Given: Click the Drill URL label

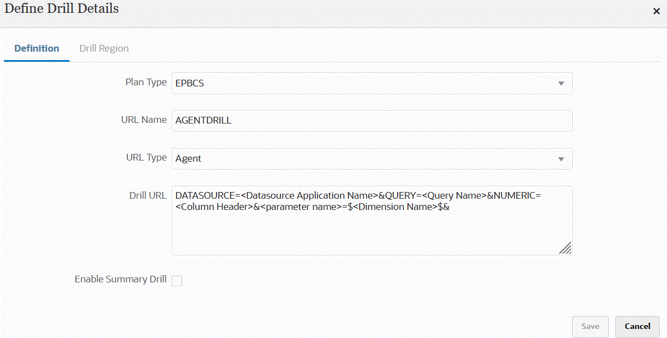Looking at the screenshot, I should point(148,195).
